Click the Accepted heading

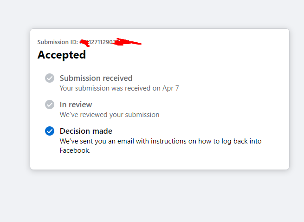[x=62, y=55]
